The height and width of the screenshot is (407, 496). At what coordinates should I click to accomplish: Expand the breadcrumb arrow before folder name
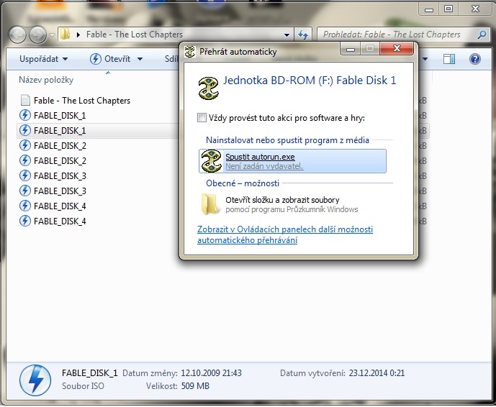pos(78,35)
